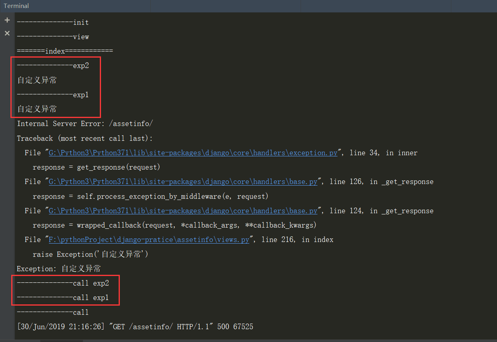Close the terminal session with X icon
Image resolution: width=497 pixels, height=342 pixels.
(x=7, y=33)
